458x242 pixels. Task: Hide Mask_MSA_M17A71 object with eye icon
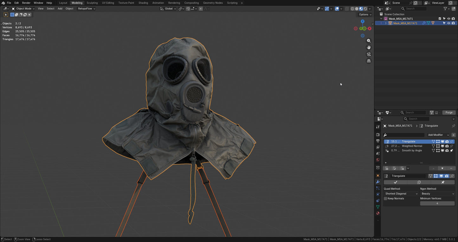click(448, 23)
